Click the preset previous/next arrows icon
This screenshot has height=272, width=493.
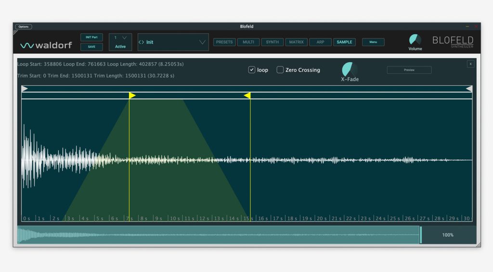pyautogui.click(x=141, y=42)
